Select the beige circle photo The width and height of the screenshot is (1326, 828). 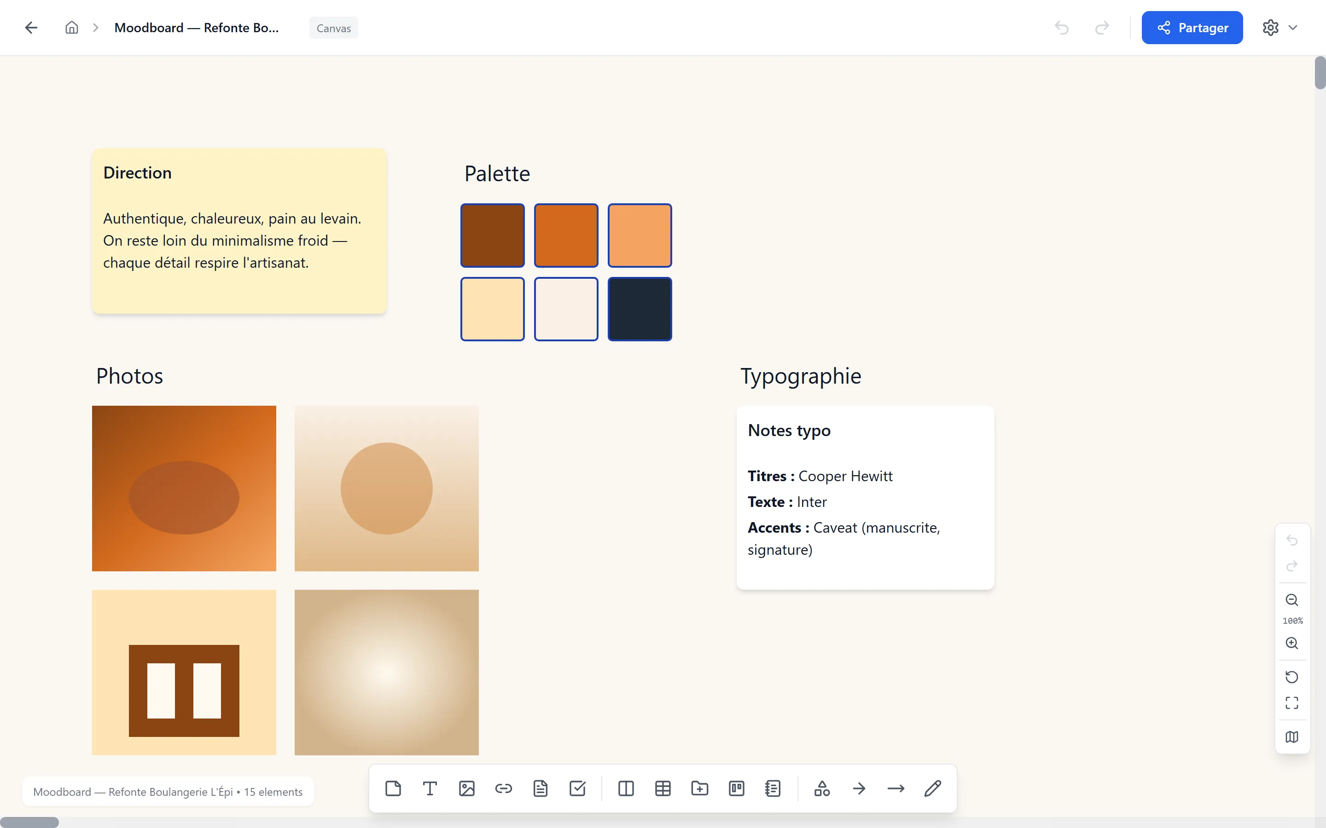(387, 489)
